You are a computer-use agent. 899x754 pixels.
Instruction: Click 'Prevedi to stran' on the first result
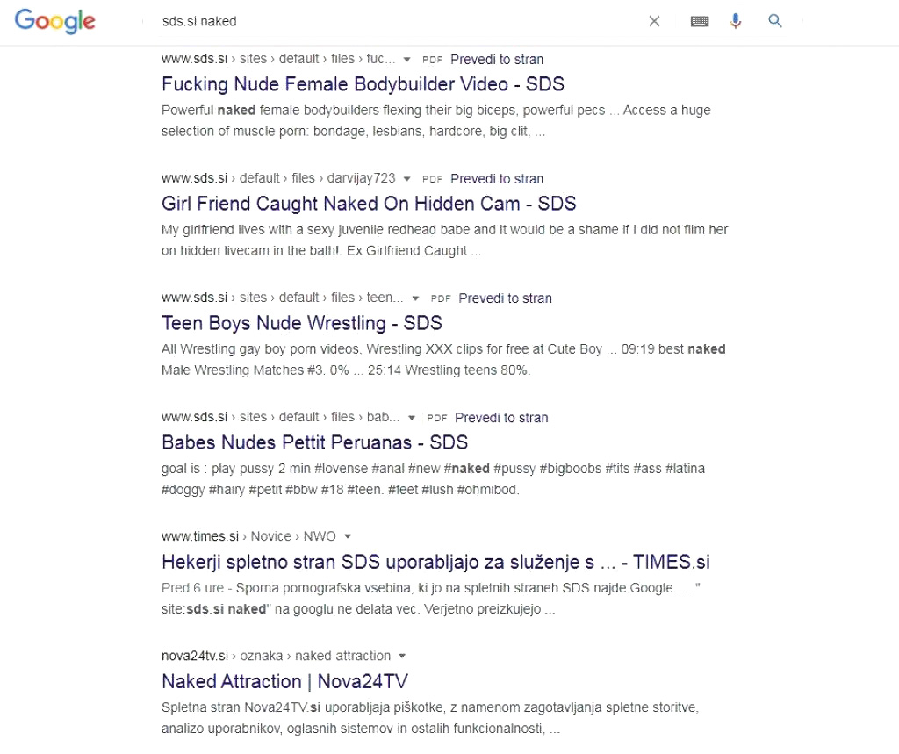(x=497, y=59)
